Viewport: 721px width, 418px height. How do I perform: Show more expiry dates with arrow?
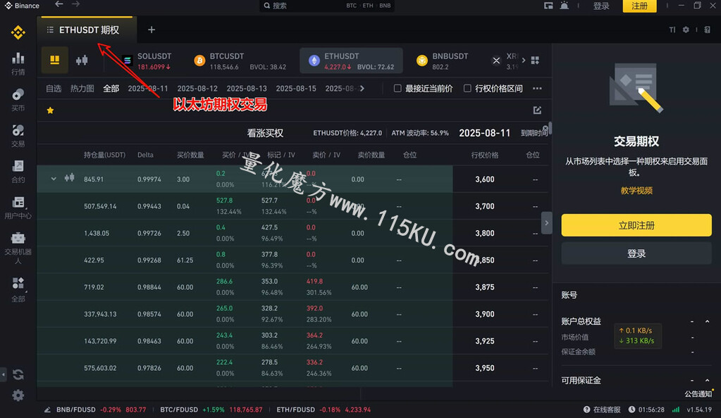click(x=362, y=88)
